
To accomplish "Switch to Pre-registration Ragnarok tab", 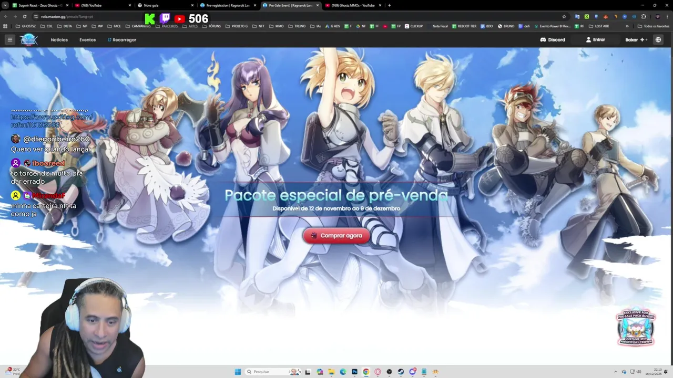I will 228,5.
